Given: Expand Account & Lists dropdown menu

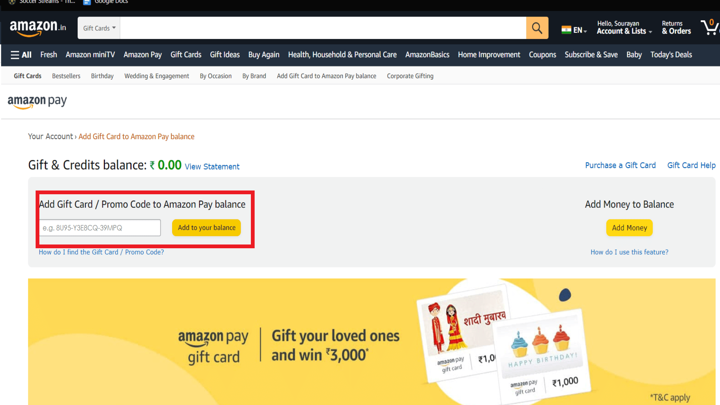Looking at the screenshot, I should tap(623, 28).
